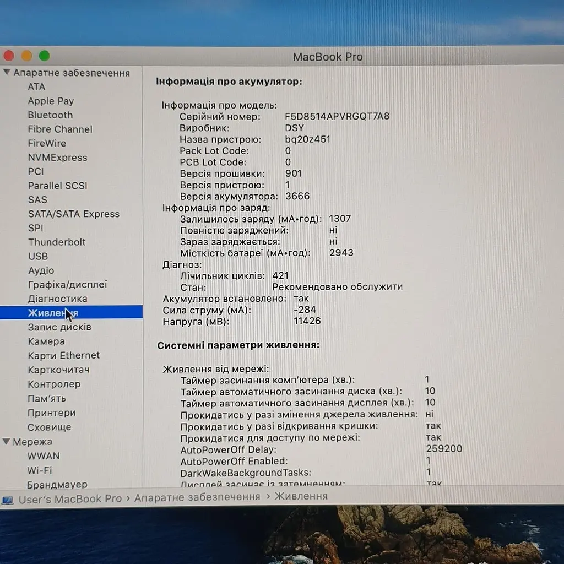Click battery version value 3666

coord(297,196)
